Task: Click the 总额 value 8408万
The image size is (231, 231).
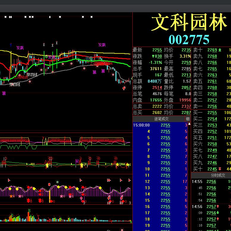Action: pyautogui.click(x=155, y=81)
